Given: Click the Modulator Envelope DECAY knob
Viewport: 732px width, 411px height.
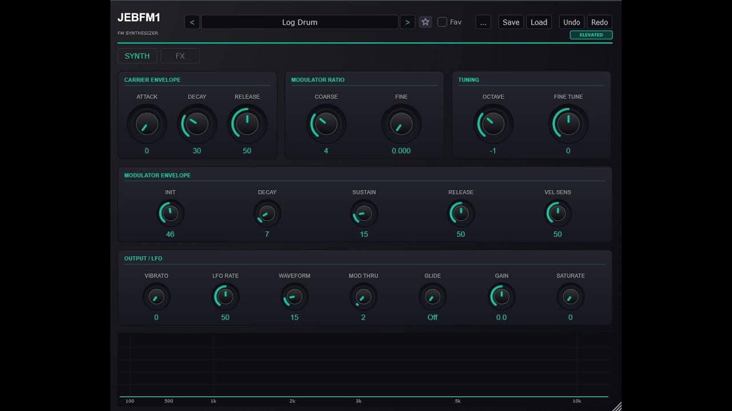Looking at the screenshot, I should pyautogui.click(x=267, y=213).
